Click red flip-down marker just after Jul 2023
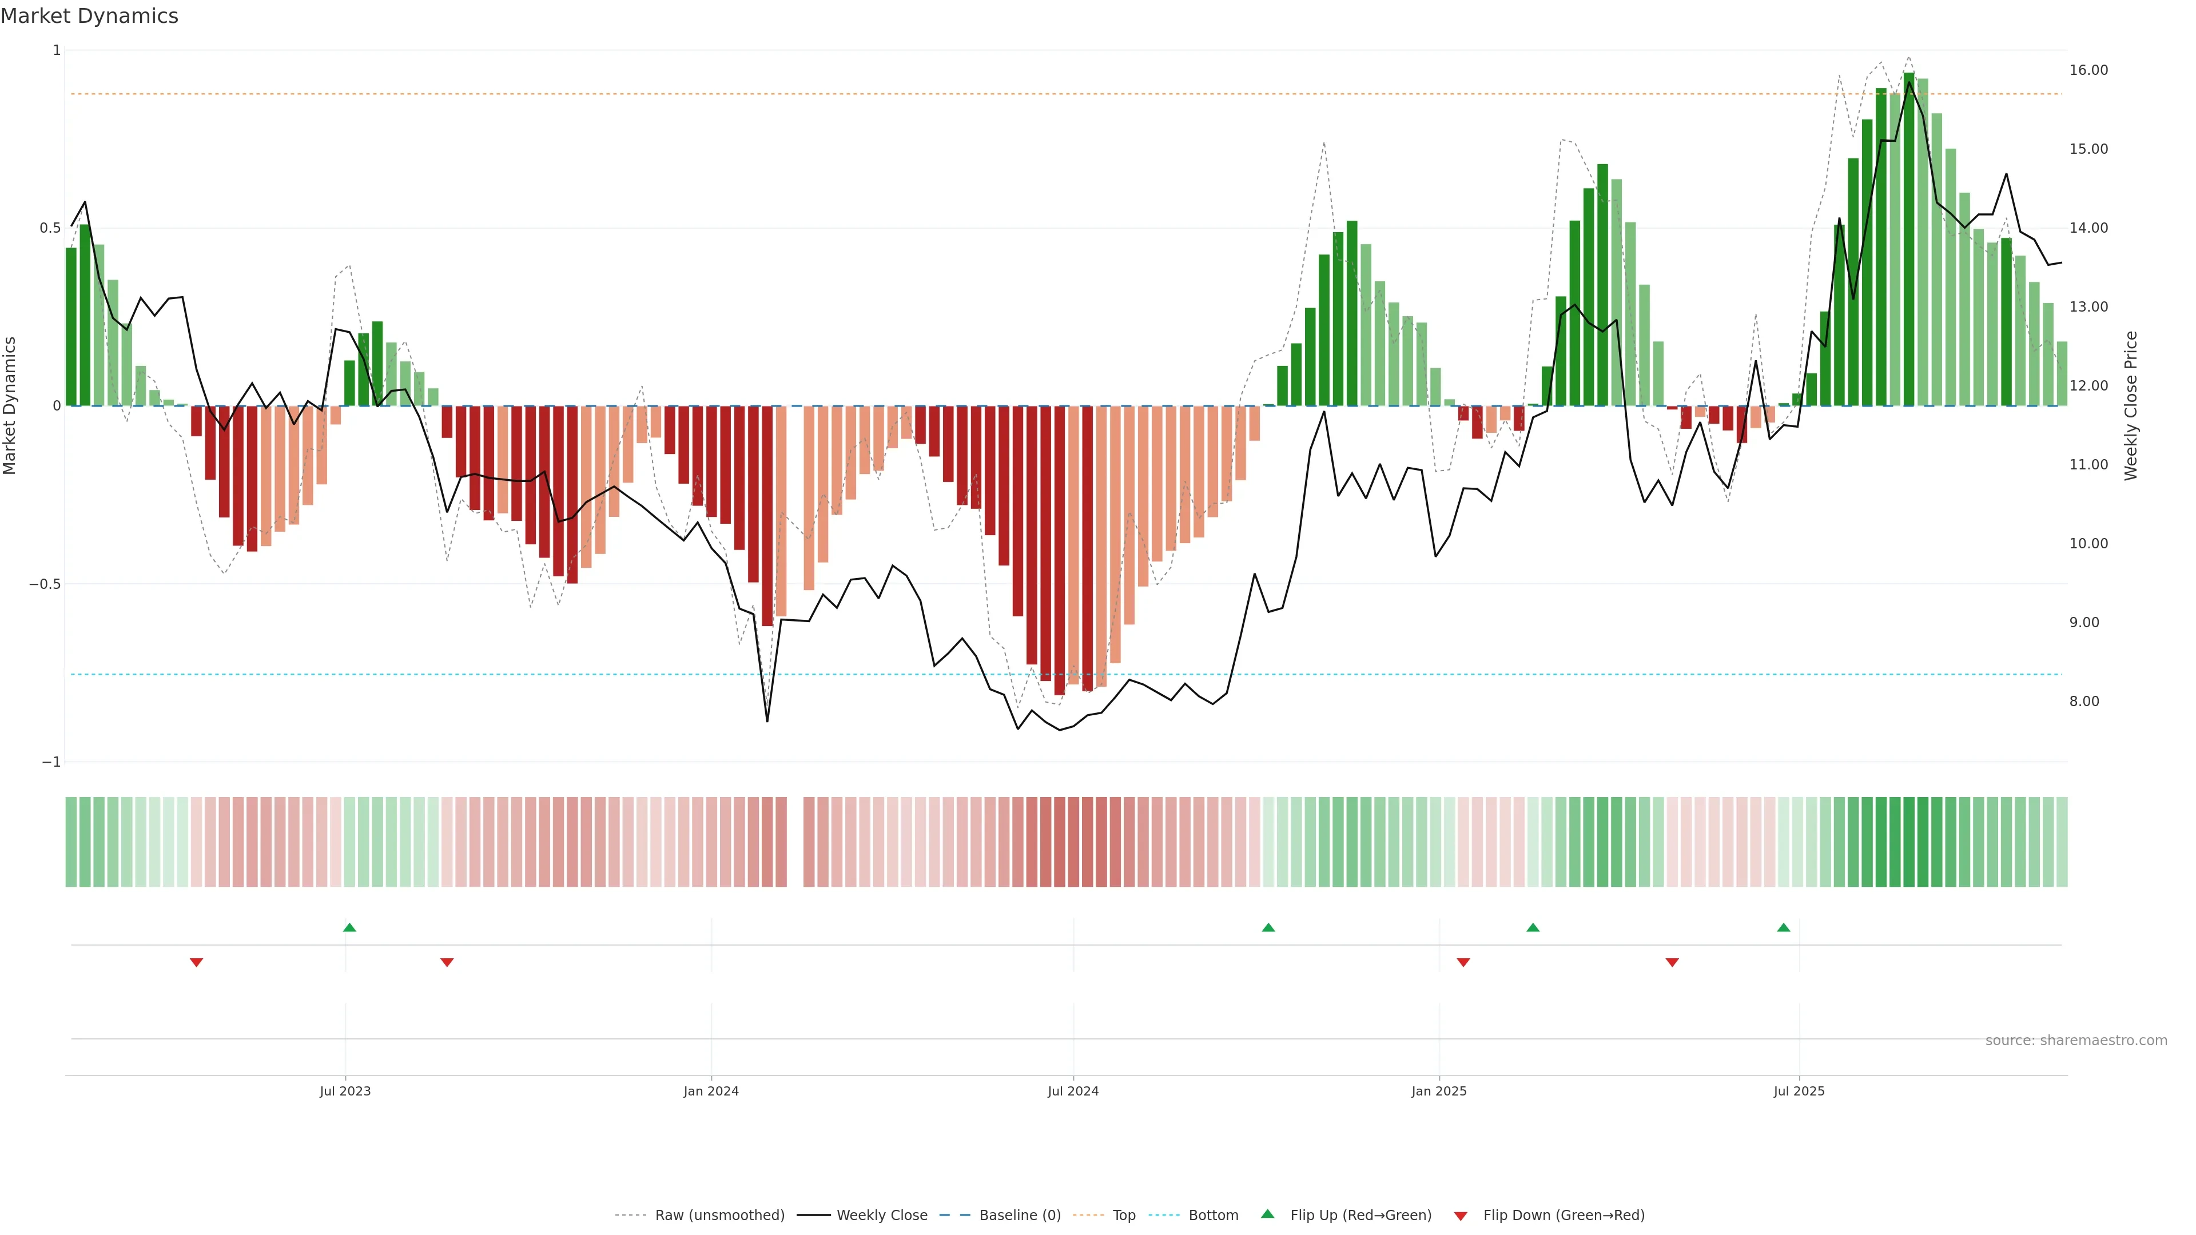 point(447,962)
